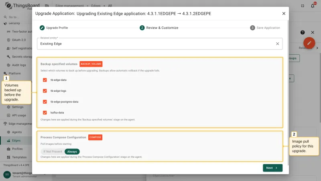The image size is (321, 181).
Task: Select the 'If Not Present' pull option
Action: tap(53, 152)
